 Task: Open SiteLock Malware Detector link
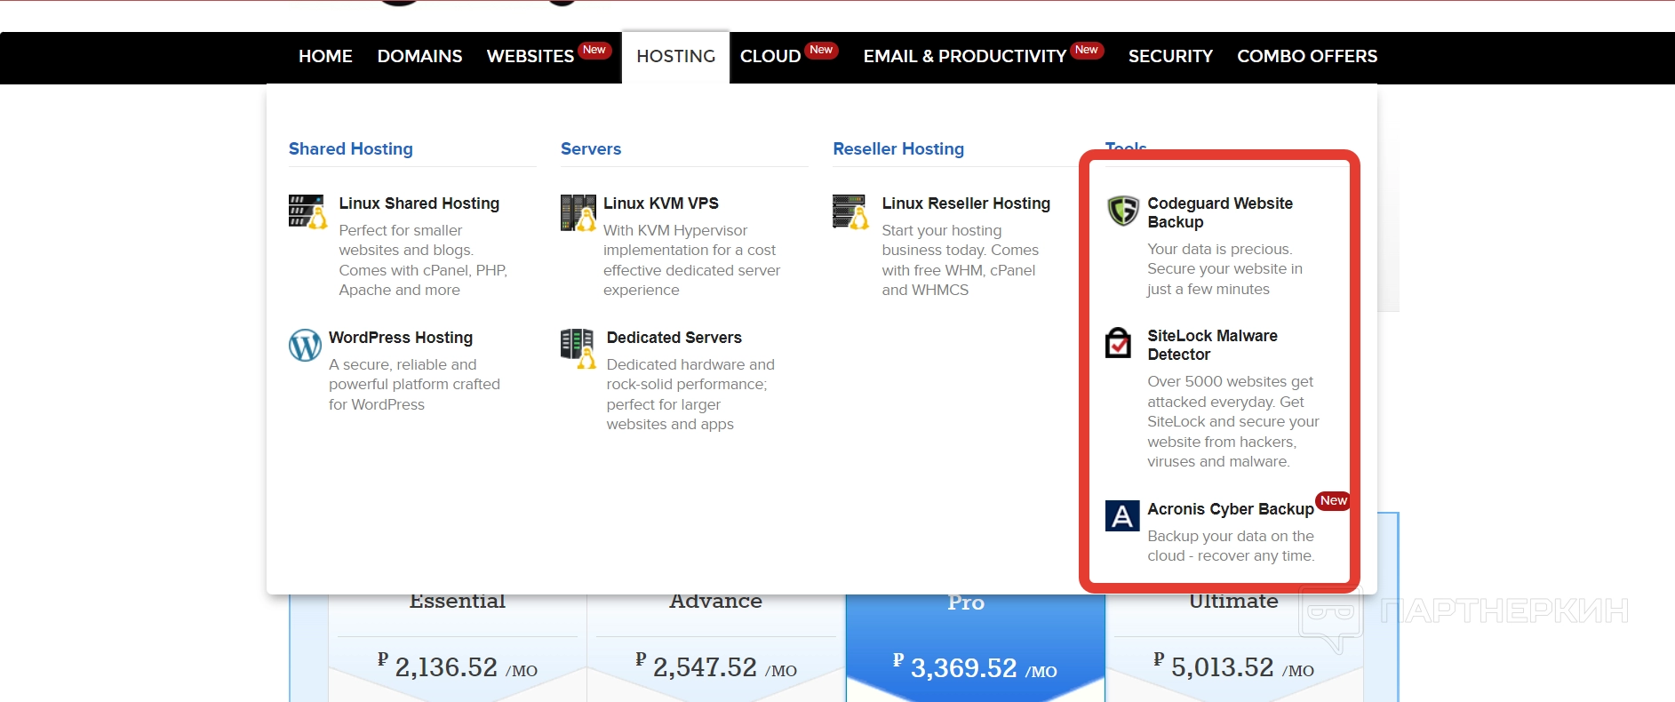[x=1212, y=345]
